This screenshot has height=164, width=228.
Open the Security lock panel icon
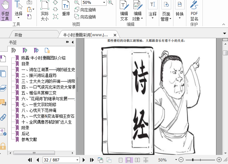[3, 146]
